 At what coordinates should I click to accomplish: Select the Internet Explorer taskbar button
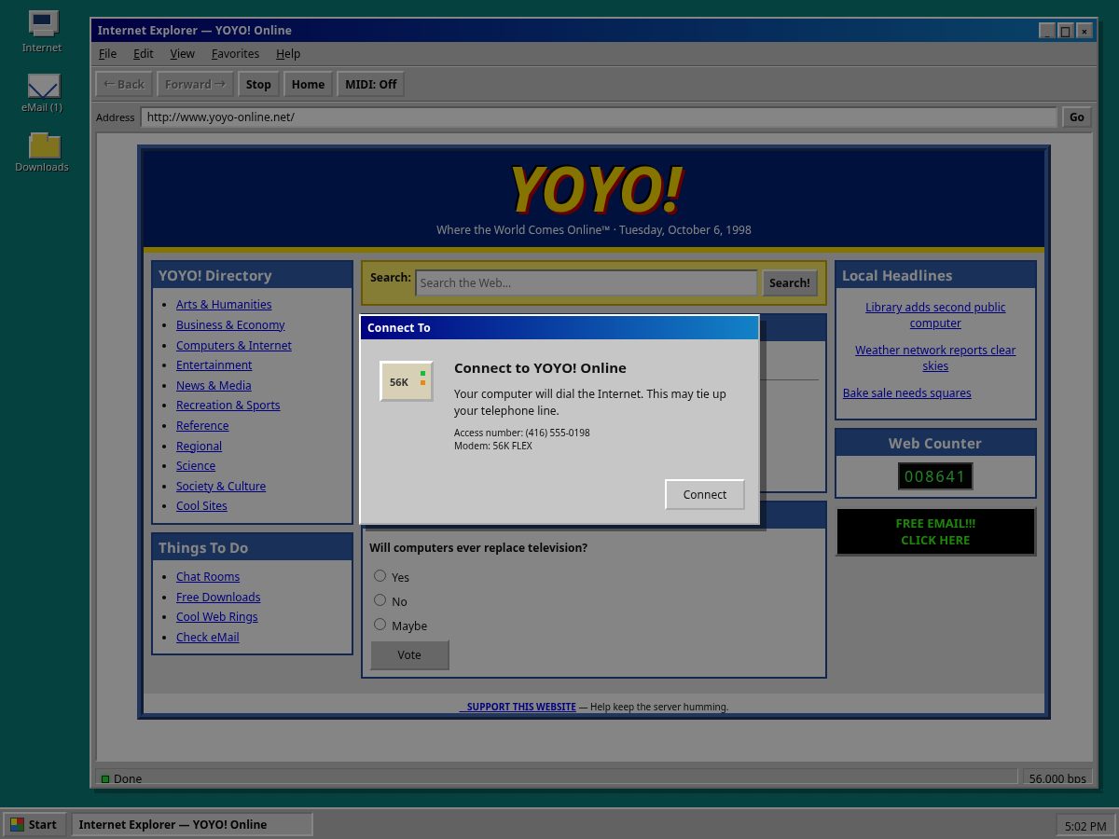coord(192,824)
